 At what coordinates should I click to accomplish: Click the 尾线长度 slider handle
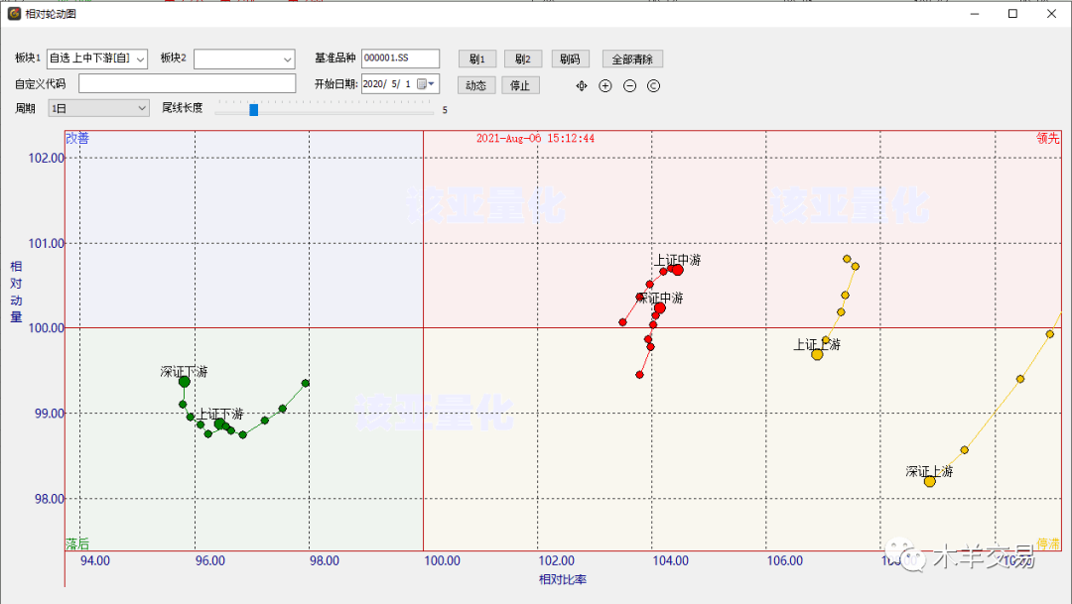tap(253, 109)
